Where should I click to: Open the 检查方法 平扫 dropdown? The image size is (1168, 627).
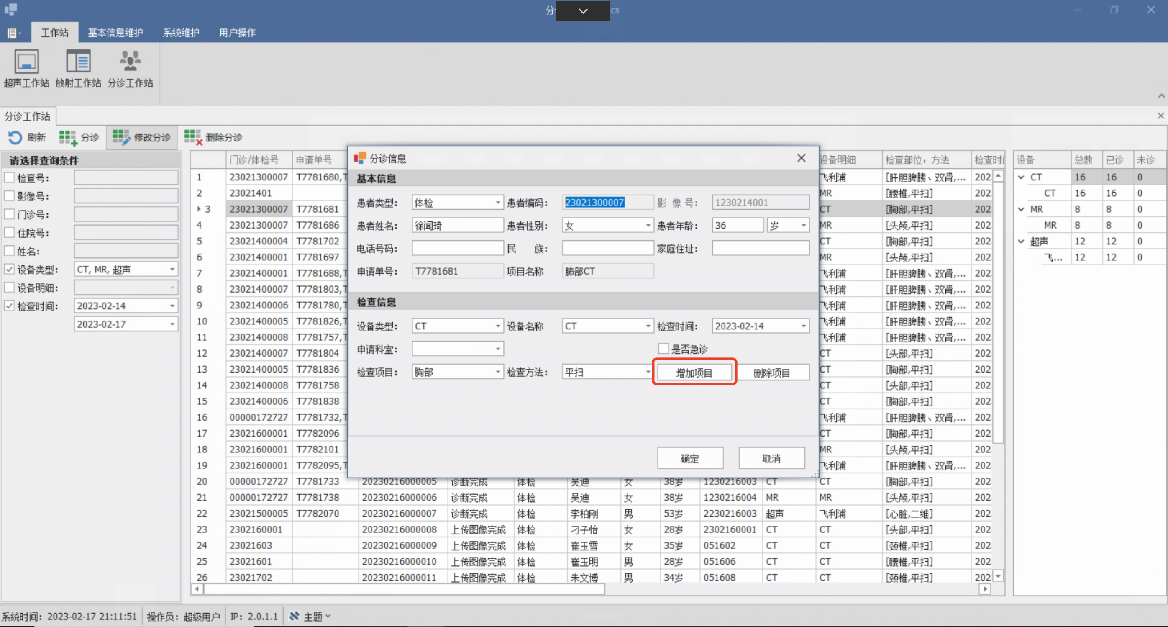click(x=648, y=372)
